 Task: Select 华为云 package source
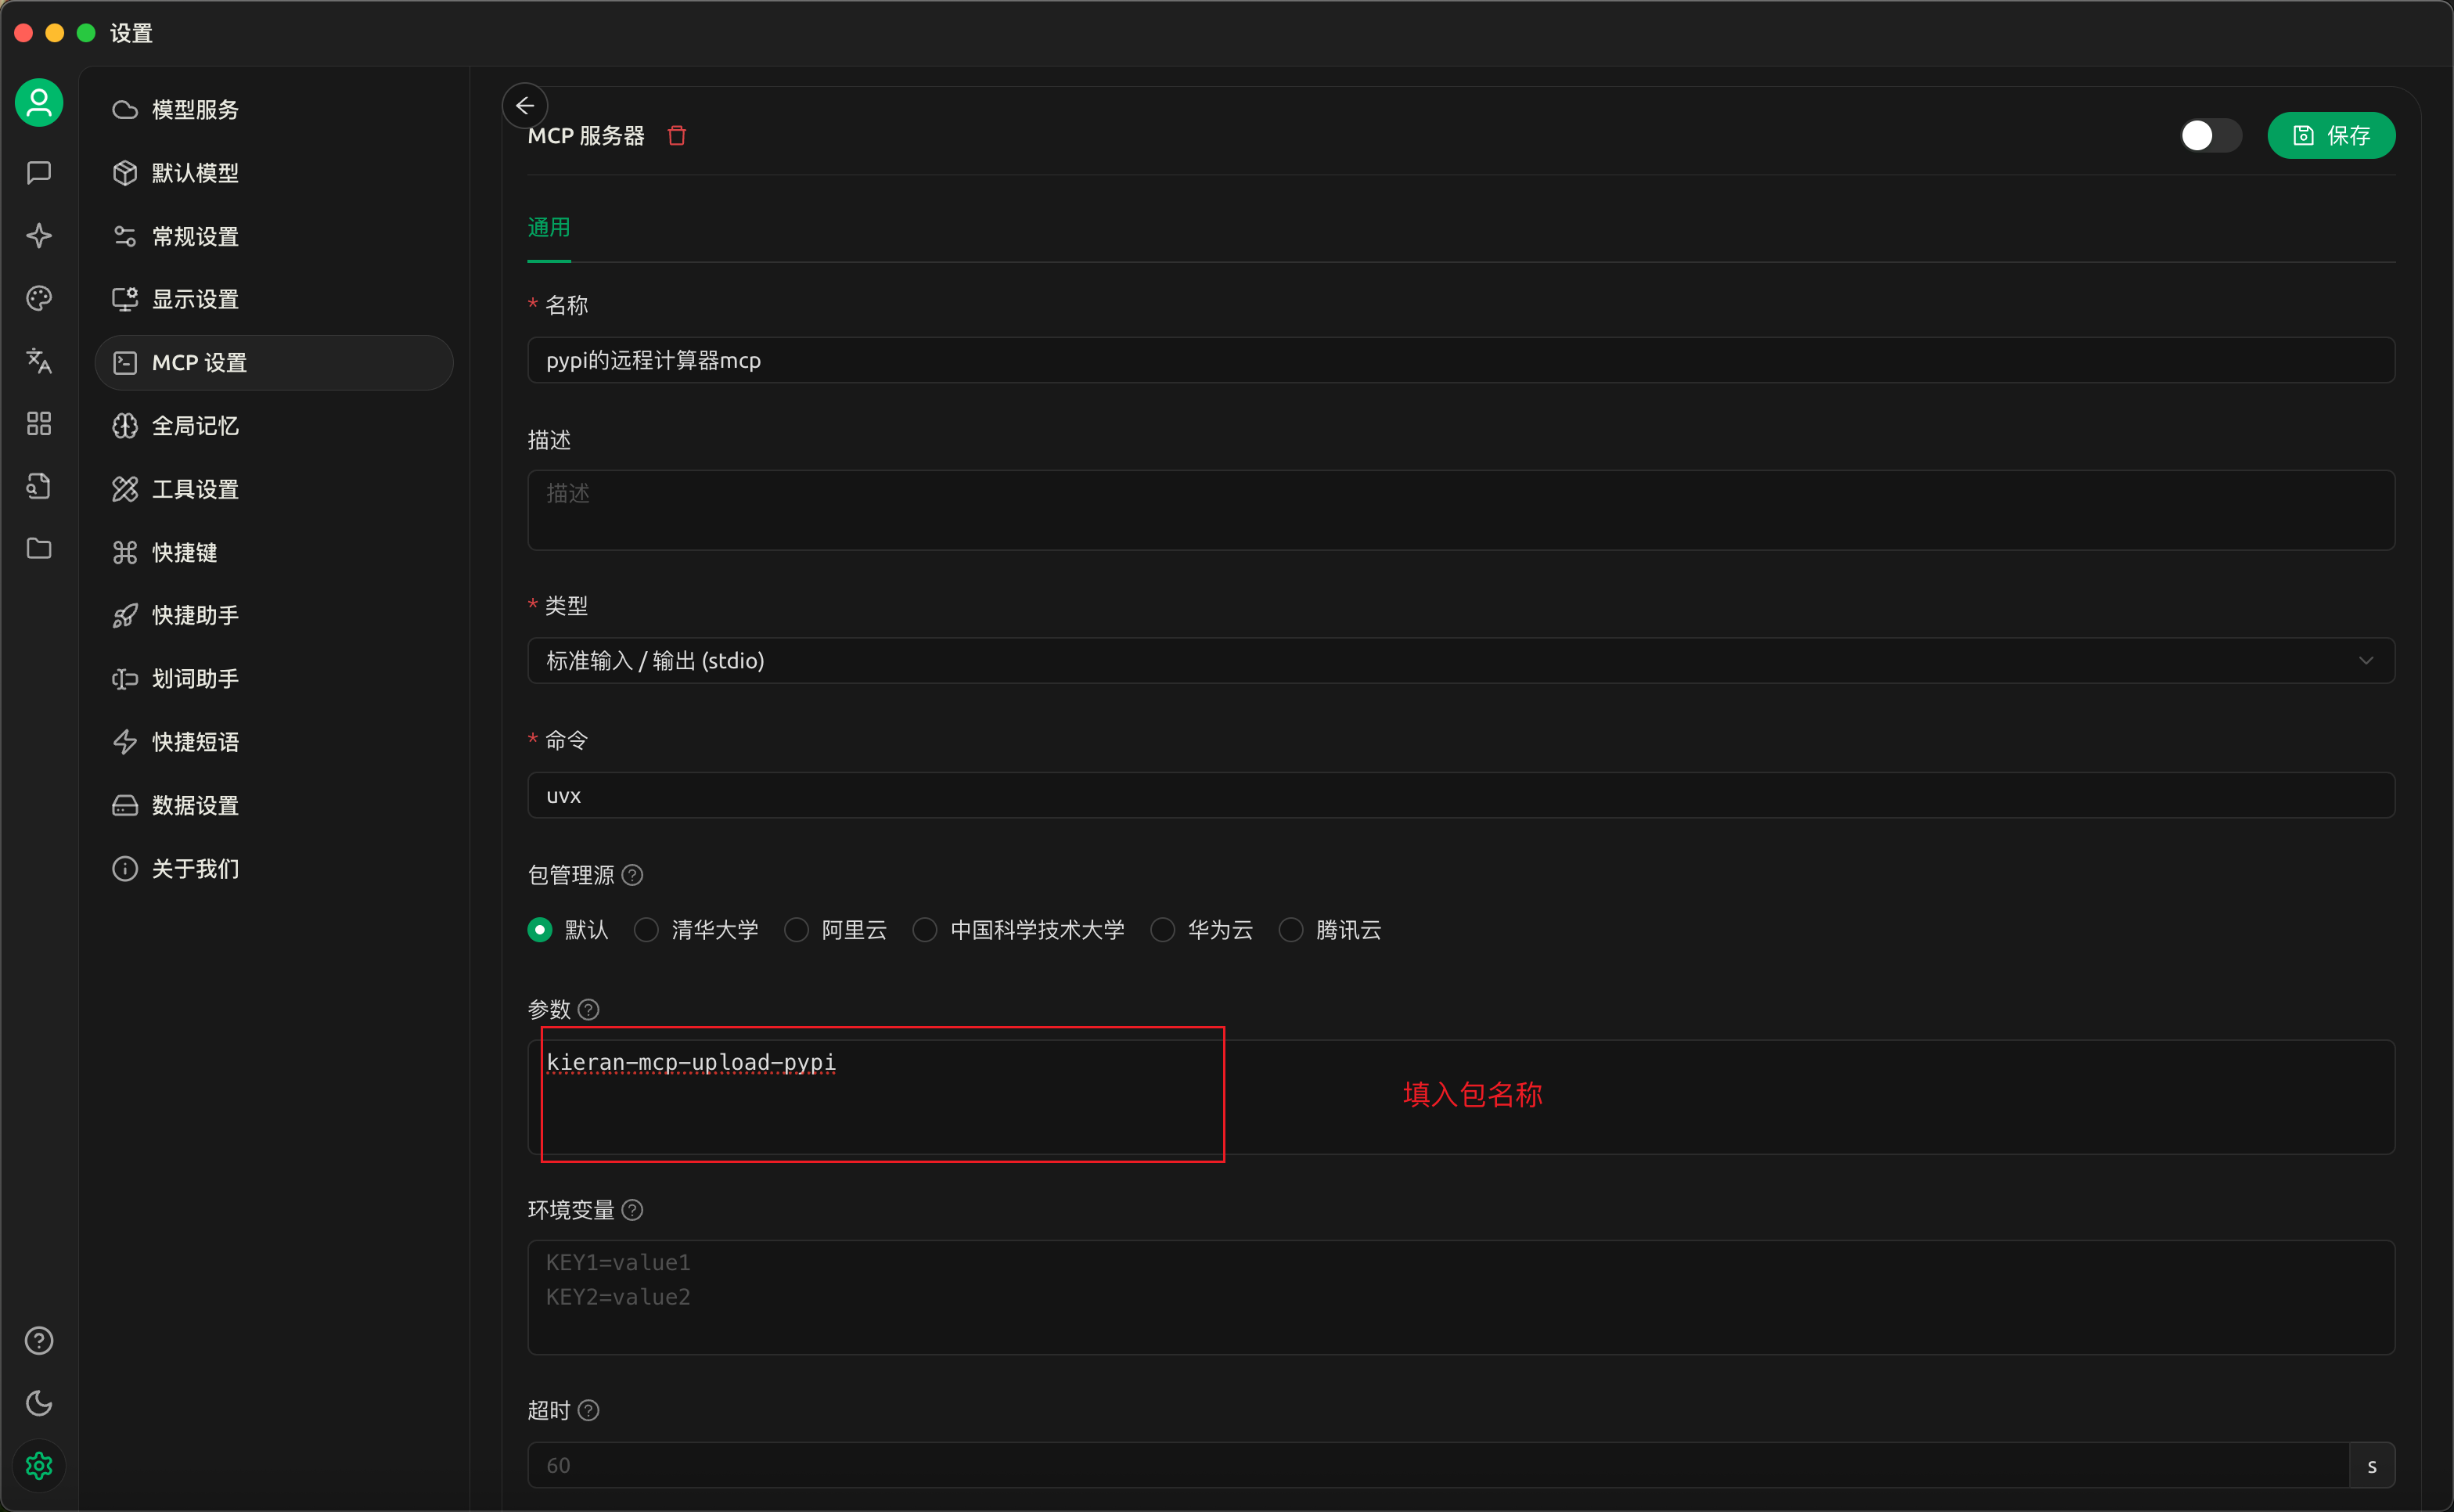point(1201,930)
